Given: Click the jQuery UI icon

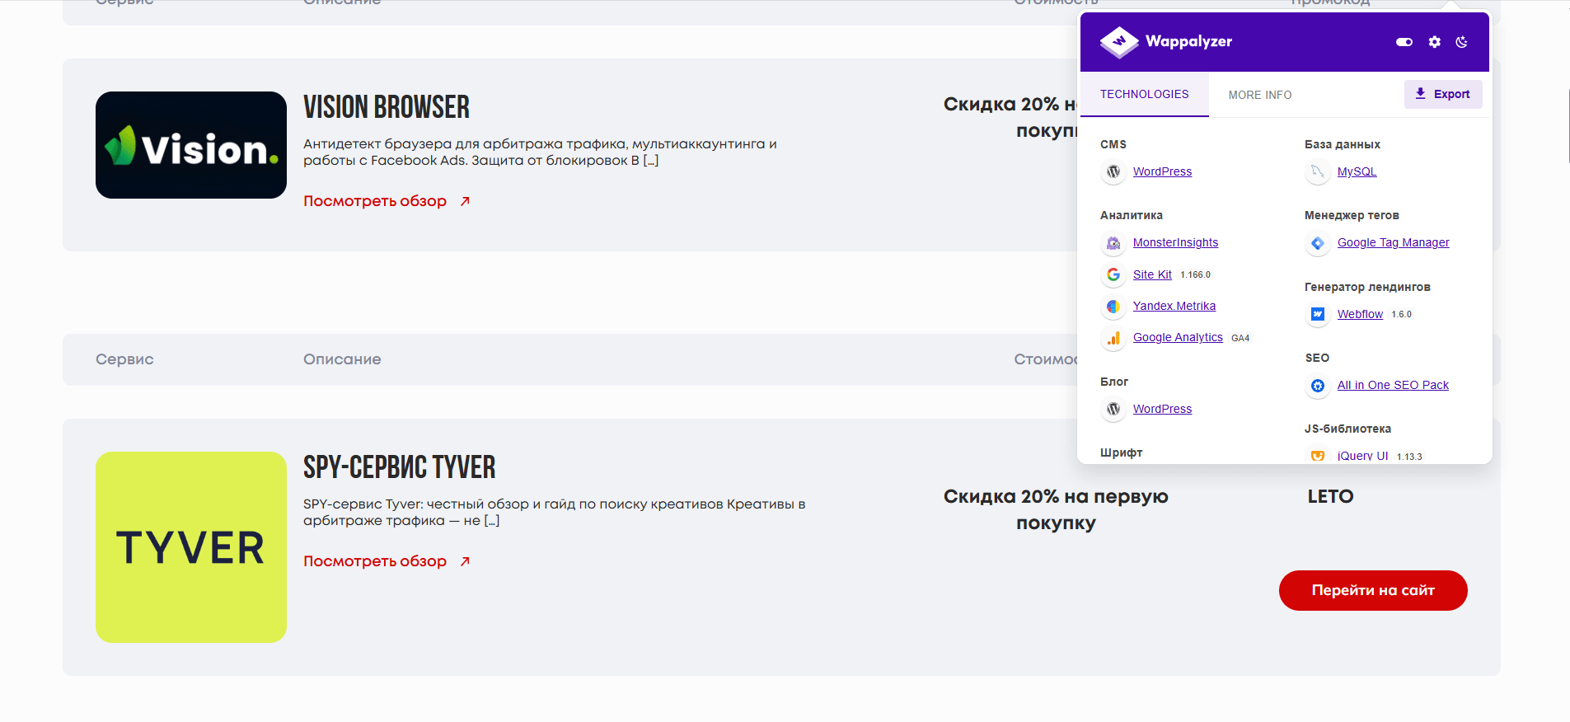Looking at the screenshot, I should [x=1318, y=456].
